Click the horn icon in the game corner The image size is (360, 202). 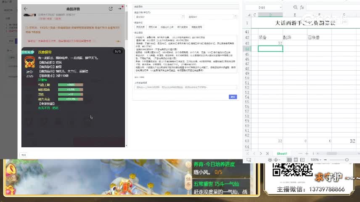11,169
